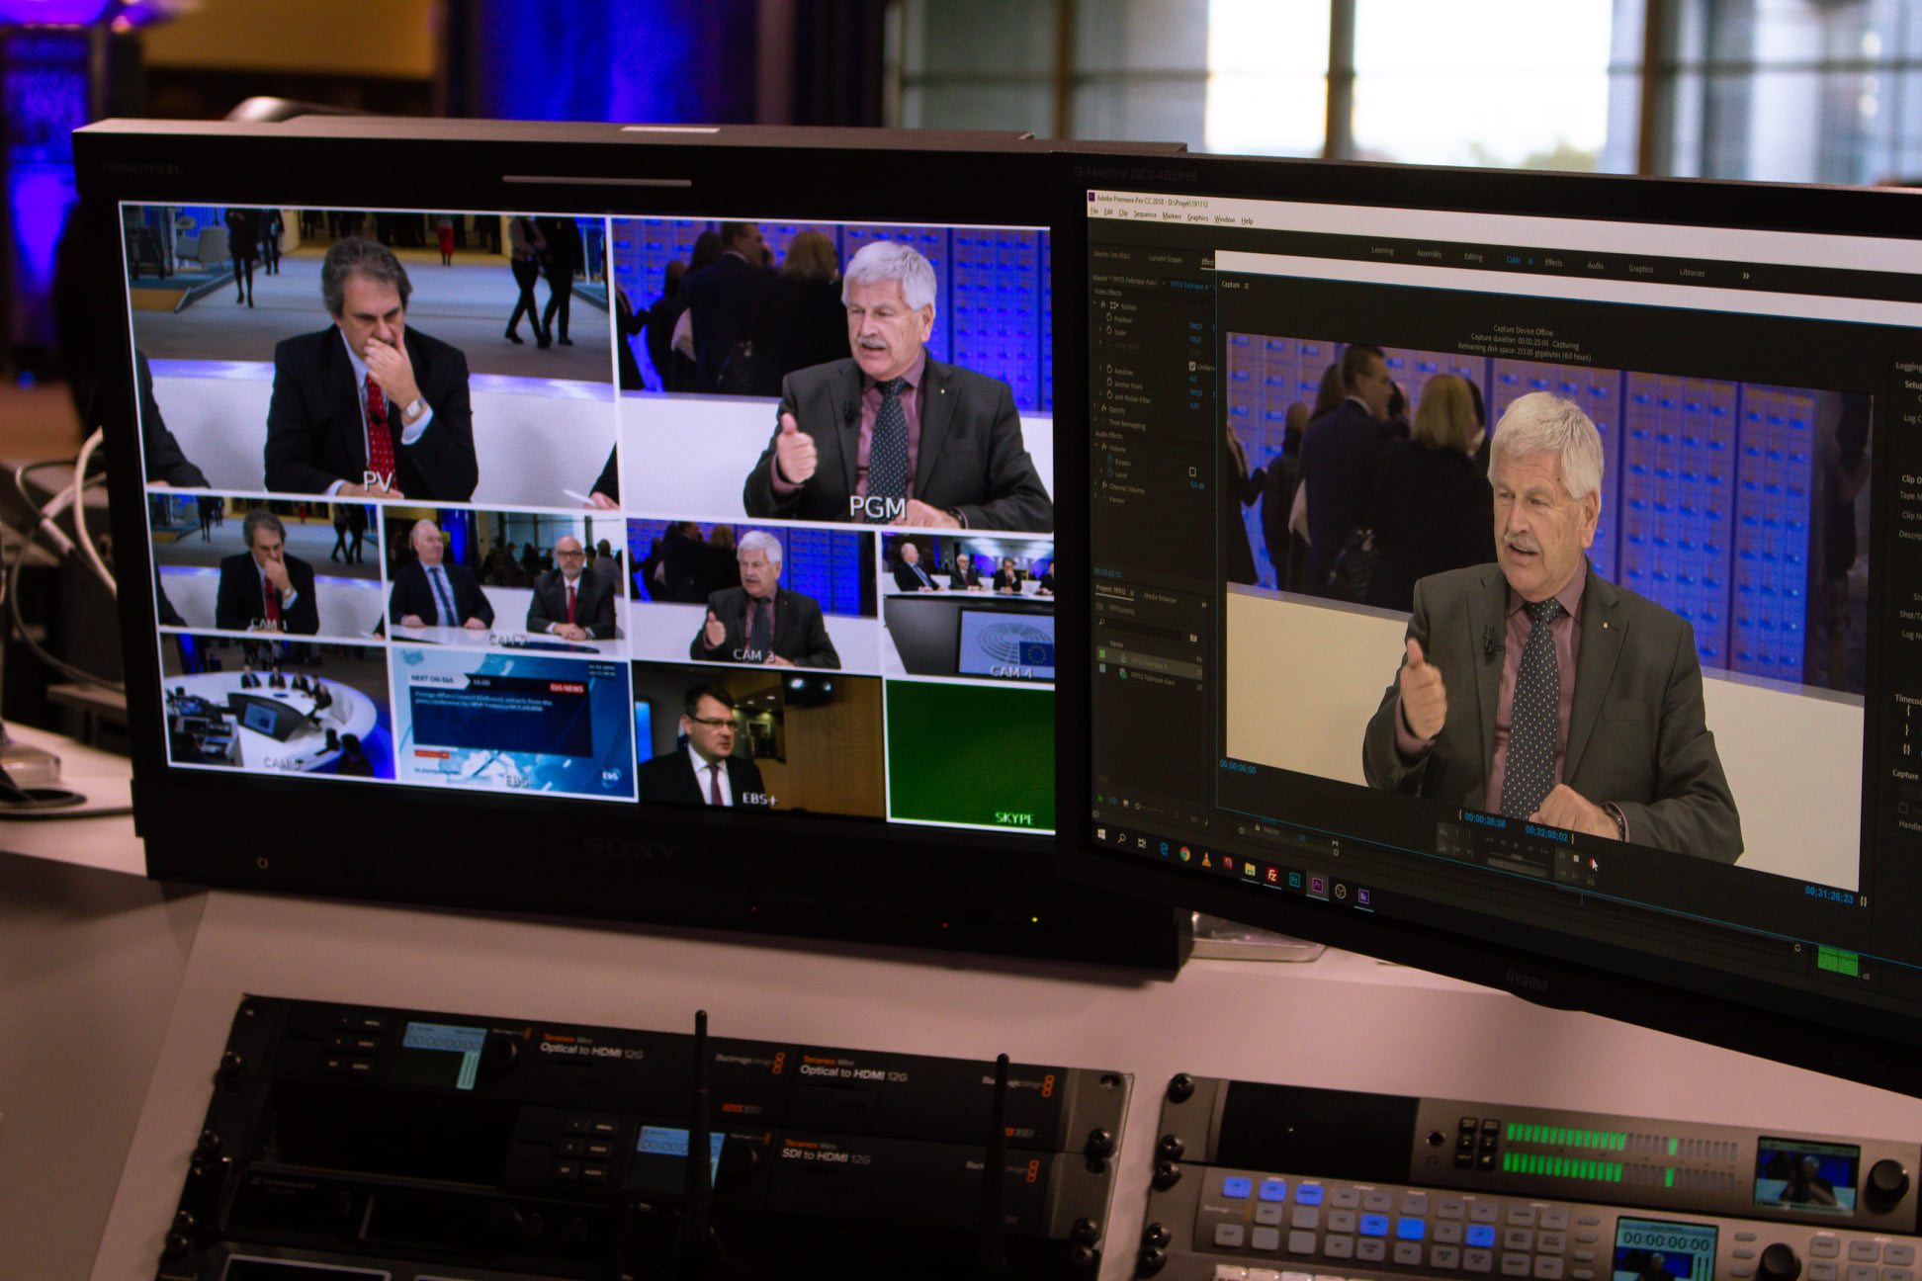Expand the Opacity effect group
Viewport: 1922px width, 1281px height.
[x=1095, y=406]
